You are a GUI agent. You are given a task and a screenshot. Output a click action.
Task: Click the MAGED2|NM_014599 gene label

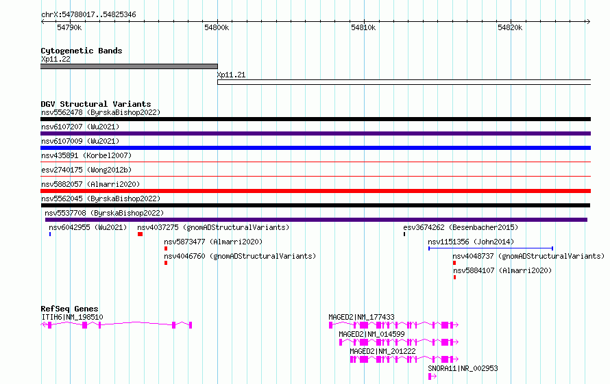371,334
